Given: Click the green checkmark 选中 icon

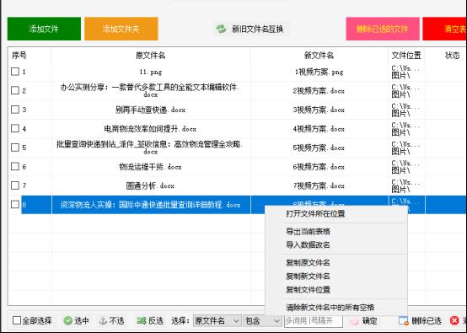Looking at the screenshot, I should point(68,321).
